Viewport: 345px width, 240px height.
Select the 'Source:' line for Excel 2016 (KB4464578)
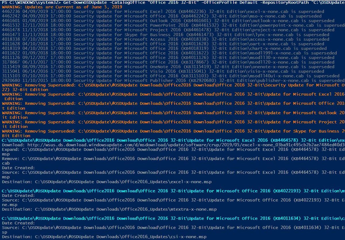173,175
